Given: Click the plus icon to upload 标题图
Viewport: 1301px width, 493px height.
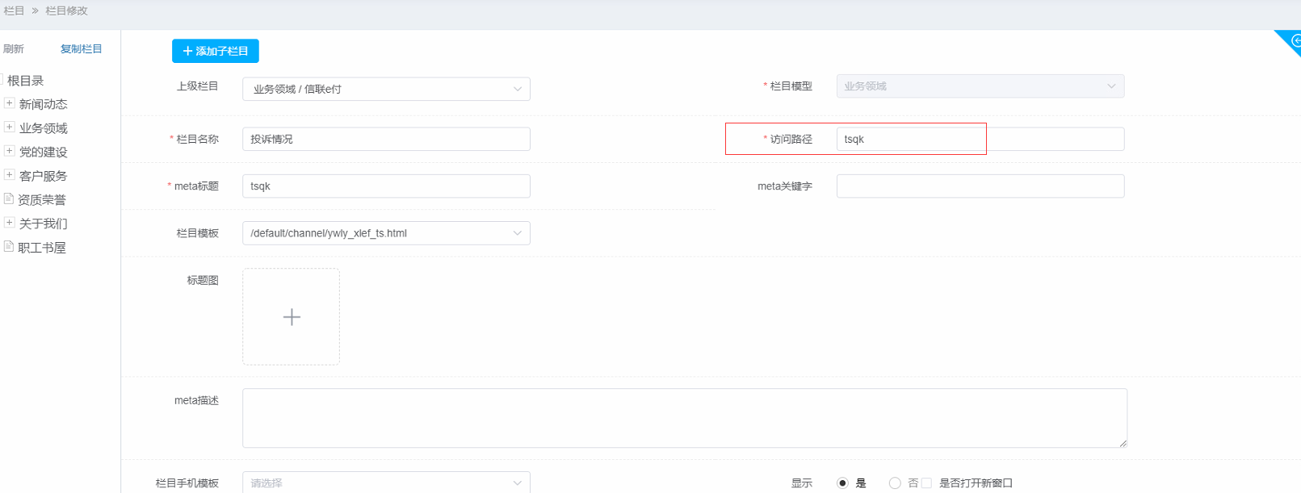Looking at the screenshot, I should point(292,317).
